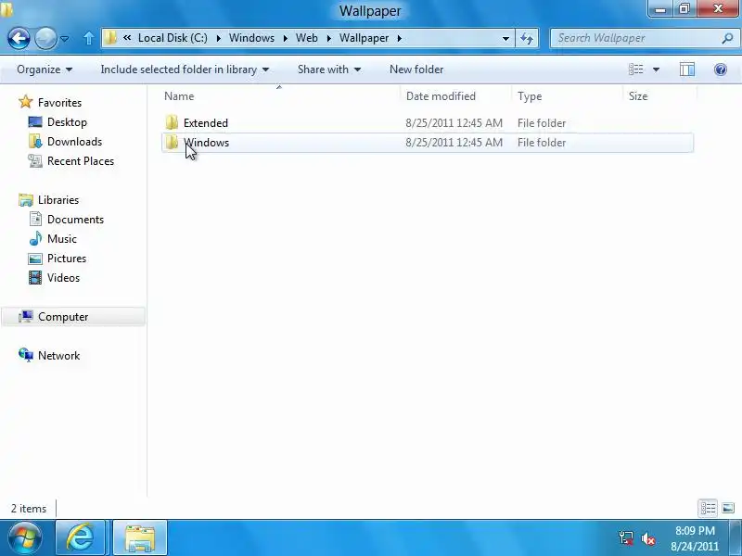742x556 pixels.
Task: Select the Extended folder
Action: tap(428, 123)
